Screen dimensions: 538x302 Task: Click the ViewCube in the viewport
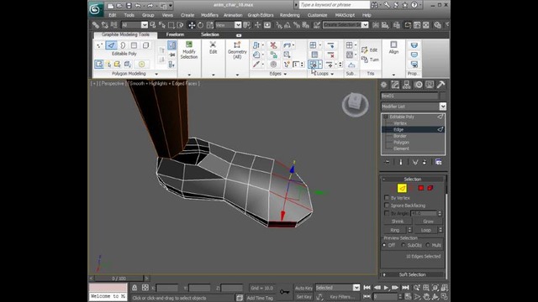[355, 104]
